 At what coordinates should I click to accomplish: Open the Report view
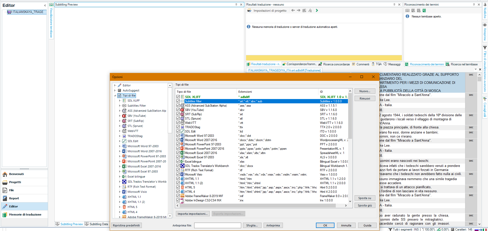click(24, 198)
